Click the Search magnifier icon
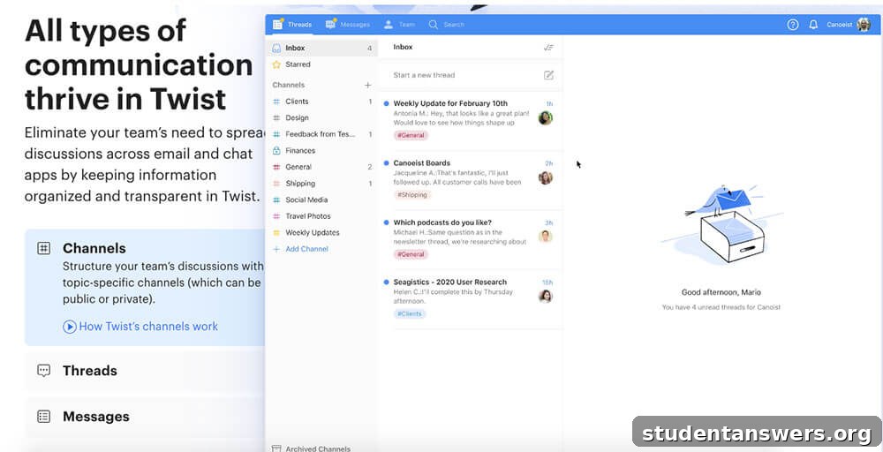Screen dimensions: 883x452 (433, 25)
